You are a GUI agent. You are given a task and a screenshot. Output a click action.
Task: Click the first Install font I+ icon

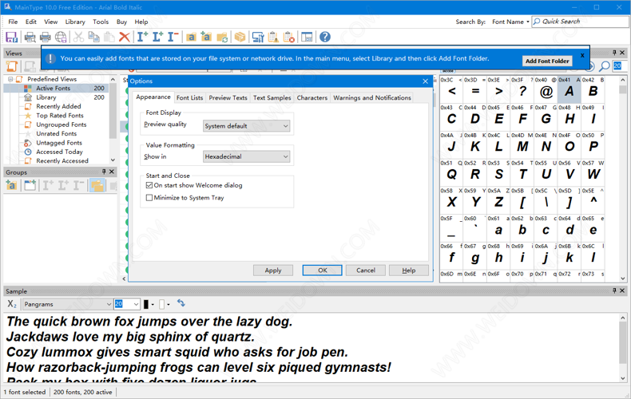click(142, 38)
